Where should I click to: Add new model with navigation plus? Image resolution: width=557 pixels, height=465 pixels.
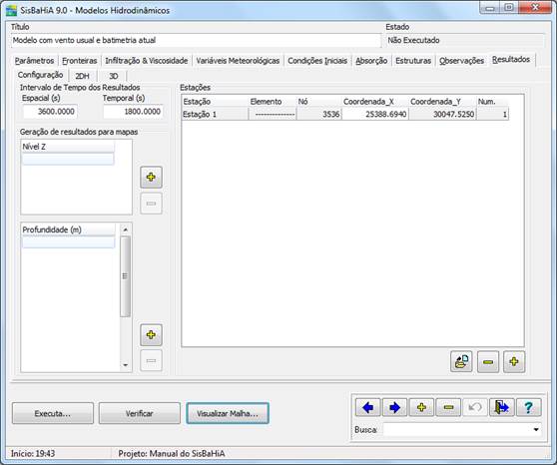(x=421, y=407)
